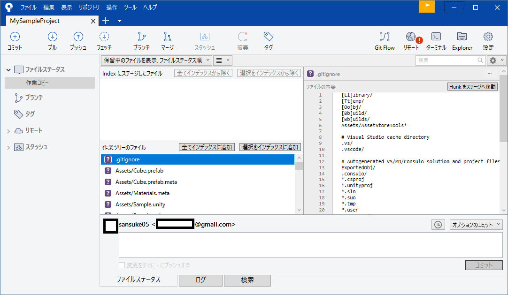Image resolution: width=508 pixels, height=295 pixels.
Task: Click the リモート icon with red alert badge
Action: 411,40
